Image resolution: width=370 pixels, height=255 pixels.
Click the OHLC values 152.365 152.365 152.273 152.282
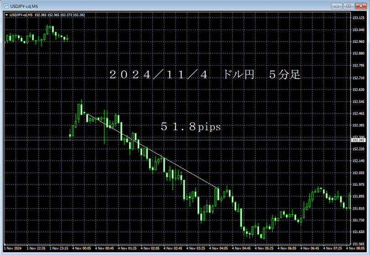point(60,15)
